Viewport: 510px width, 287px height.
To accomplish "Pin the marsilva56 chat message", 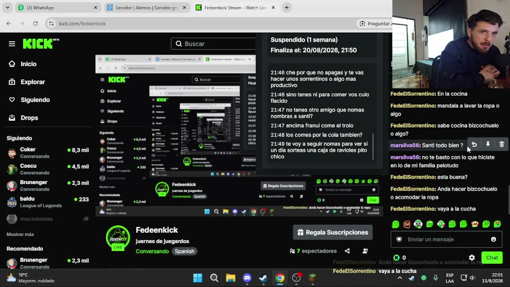I will 488,145.
